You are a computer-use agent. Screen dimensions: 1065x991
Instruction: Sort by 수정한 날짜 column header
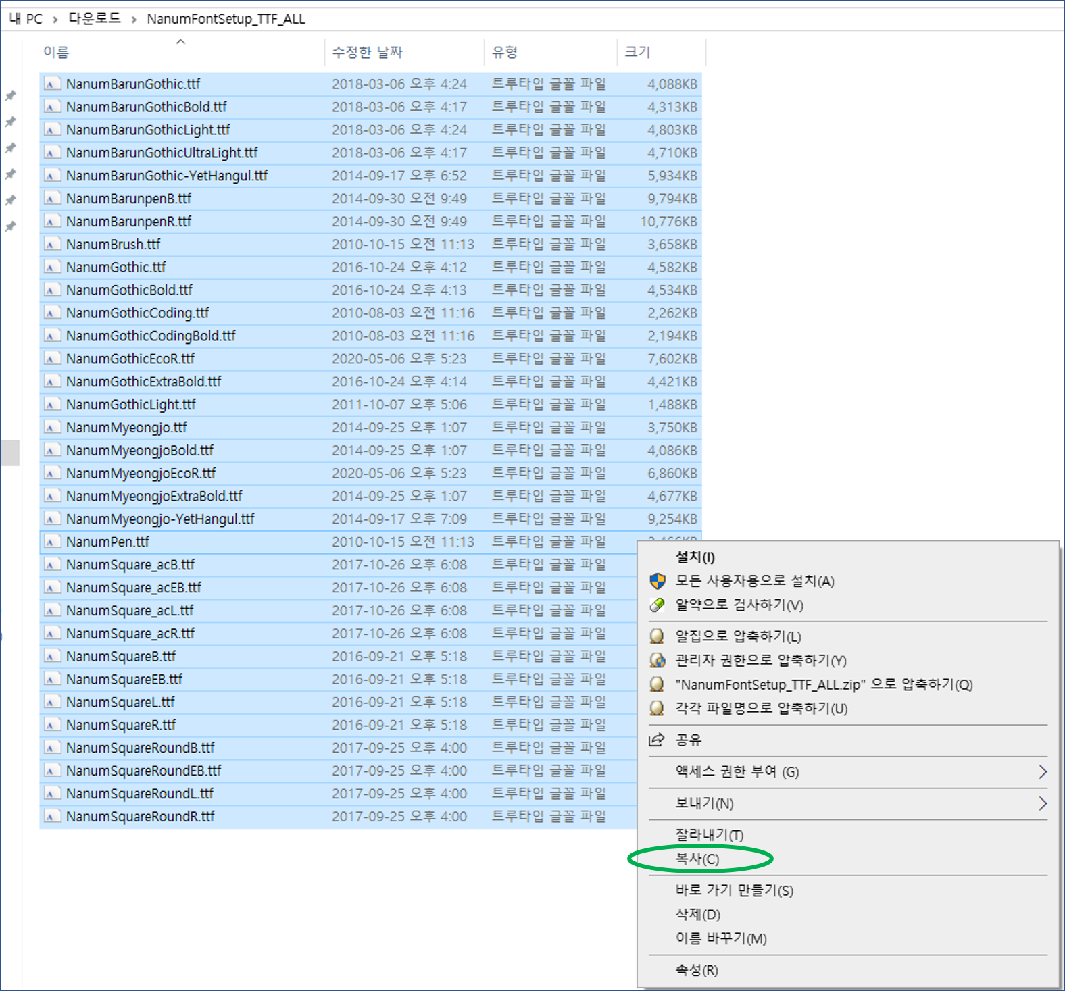click(x=367, y=52)
